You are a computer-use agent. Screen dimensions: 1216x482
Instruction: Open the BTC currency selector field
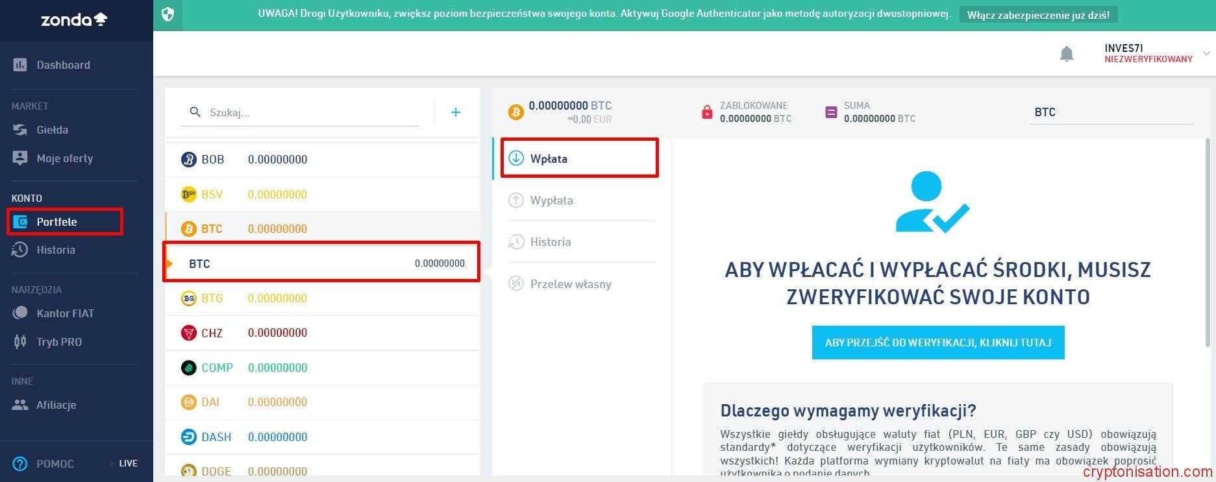(1111, 112)
